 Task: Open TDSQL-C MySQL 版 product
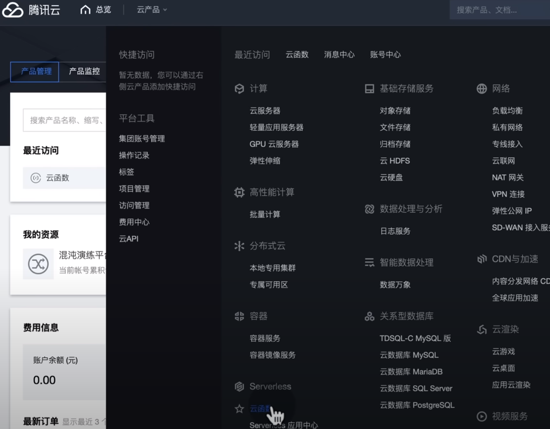tap(415, 338)
